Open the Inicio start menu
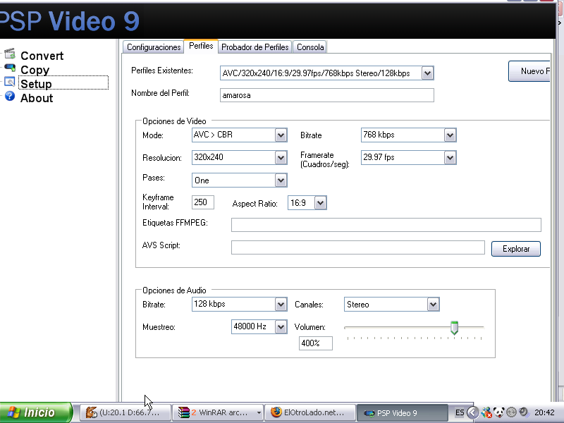Image resolution: width=564 pixels, height=423 pixels. [36, 412]
